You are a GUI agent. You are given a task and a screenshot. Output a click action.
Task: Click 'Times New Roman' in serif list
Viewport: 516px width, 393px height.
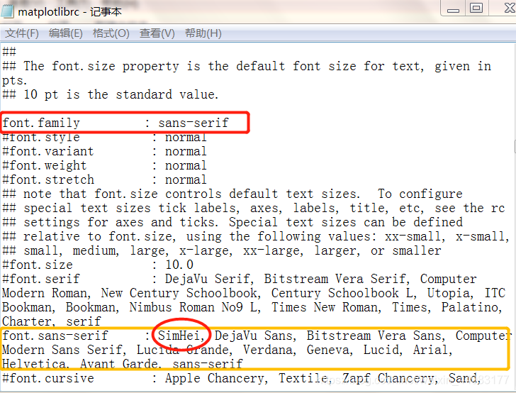pos(324,307)
